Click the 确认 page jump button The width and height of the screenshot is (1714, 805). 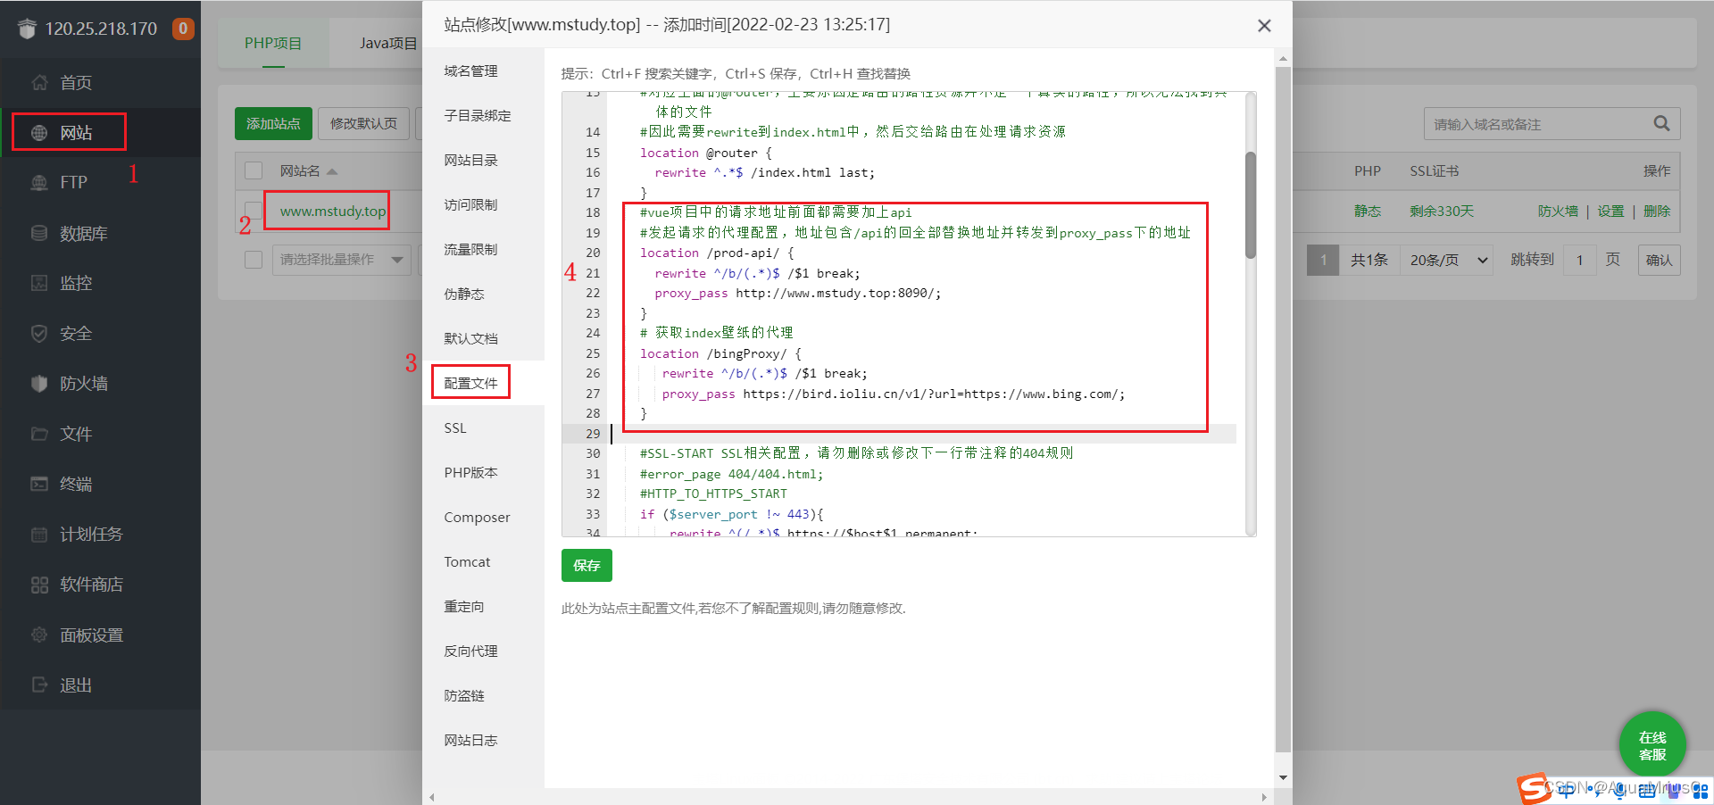1659,260
